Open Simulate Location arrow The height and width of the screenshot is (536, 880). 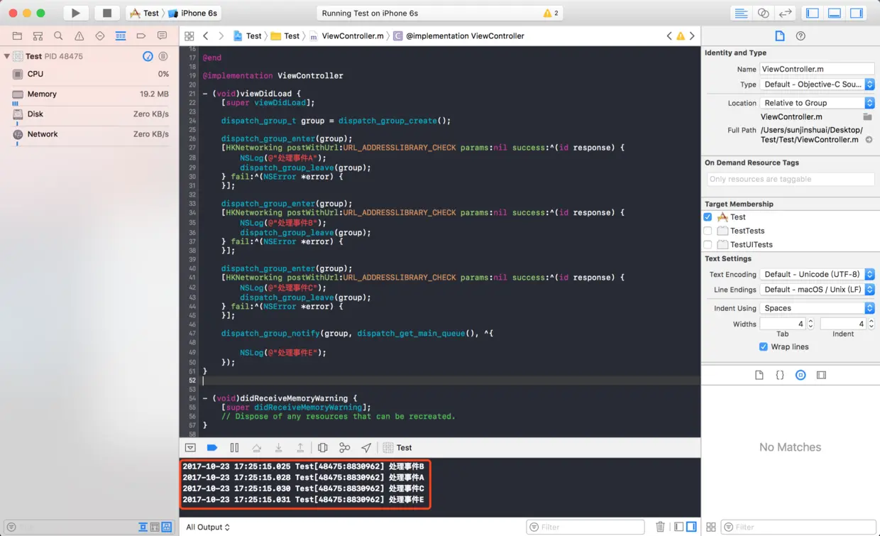[x=366, y=447]
